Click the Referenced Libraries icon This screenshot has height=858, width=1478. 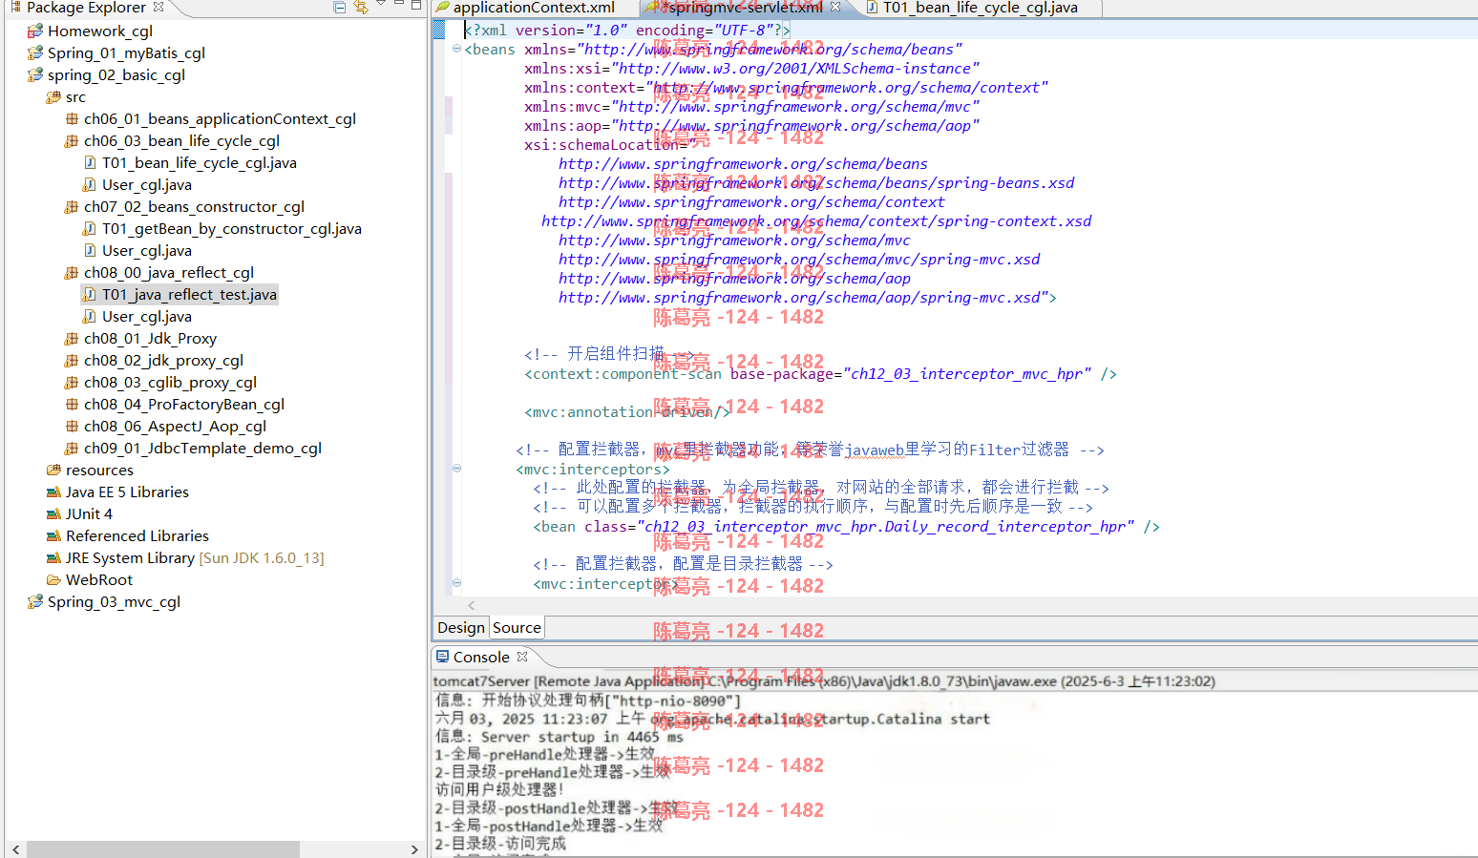pyautogui.click(x=53, y=535)
